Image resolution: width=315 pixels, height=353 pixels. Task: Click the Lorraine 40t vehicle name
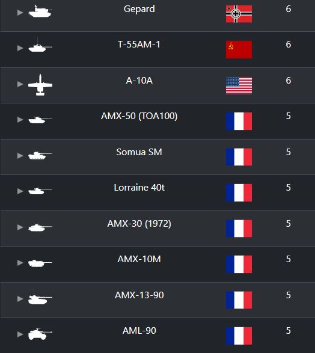[139, 188]
